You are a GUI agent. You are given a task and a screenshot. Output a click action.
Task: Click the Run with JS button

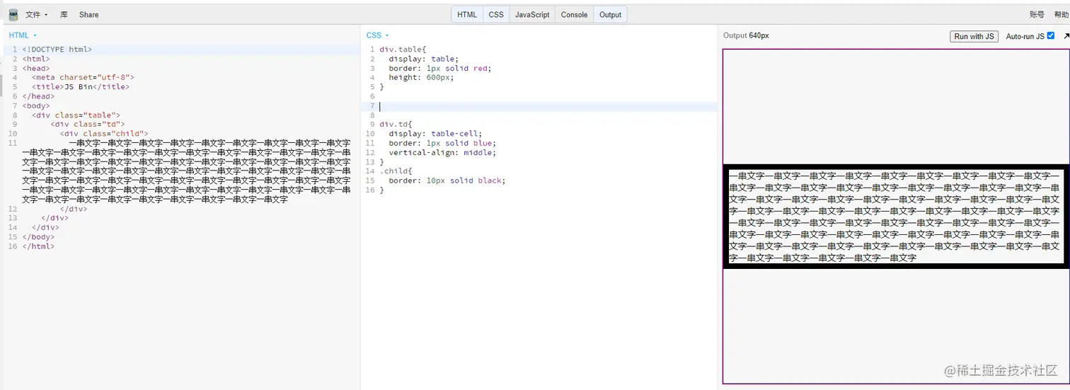pos(974,36)
